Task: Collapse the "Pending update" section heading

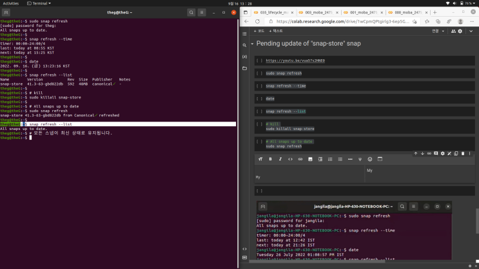Action: (252, 44)
